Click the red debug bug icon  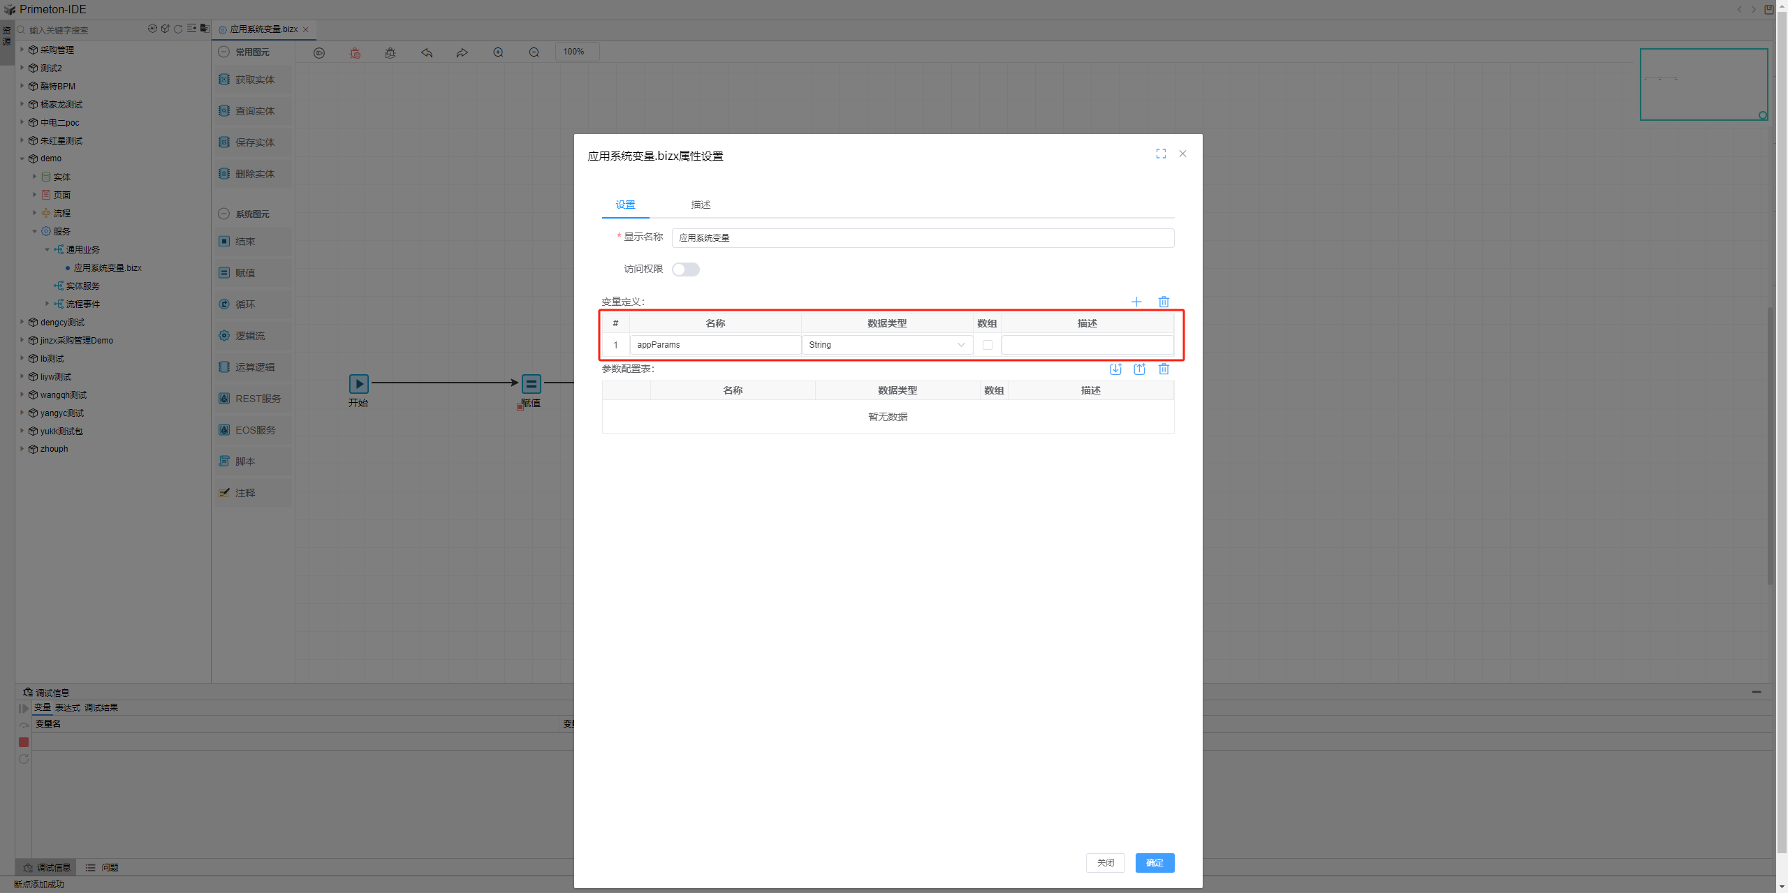point(356,52)
